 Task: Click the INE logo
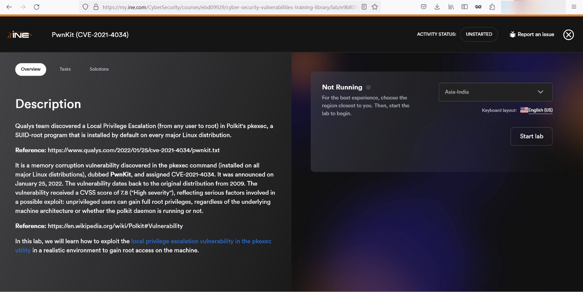click(20, 35)
